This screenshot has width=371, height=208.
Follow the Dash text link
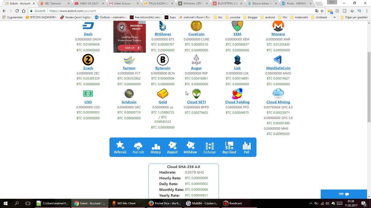coord(88,34)
